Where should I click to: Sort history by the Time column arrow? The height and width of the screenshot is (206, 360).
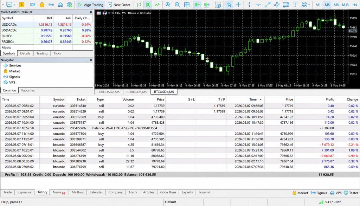[x=261, y=99]
